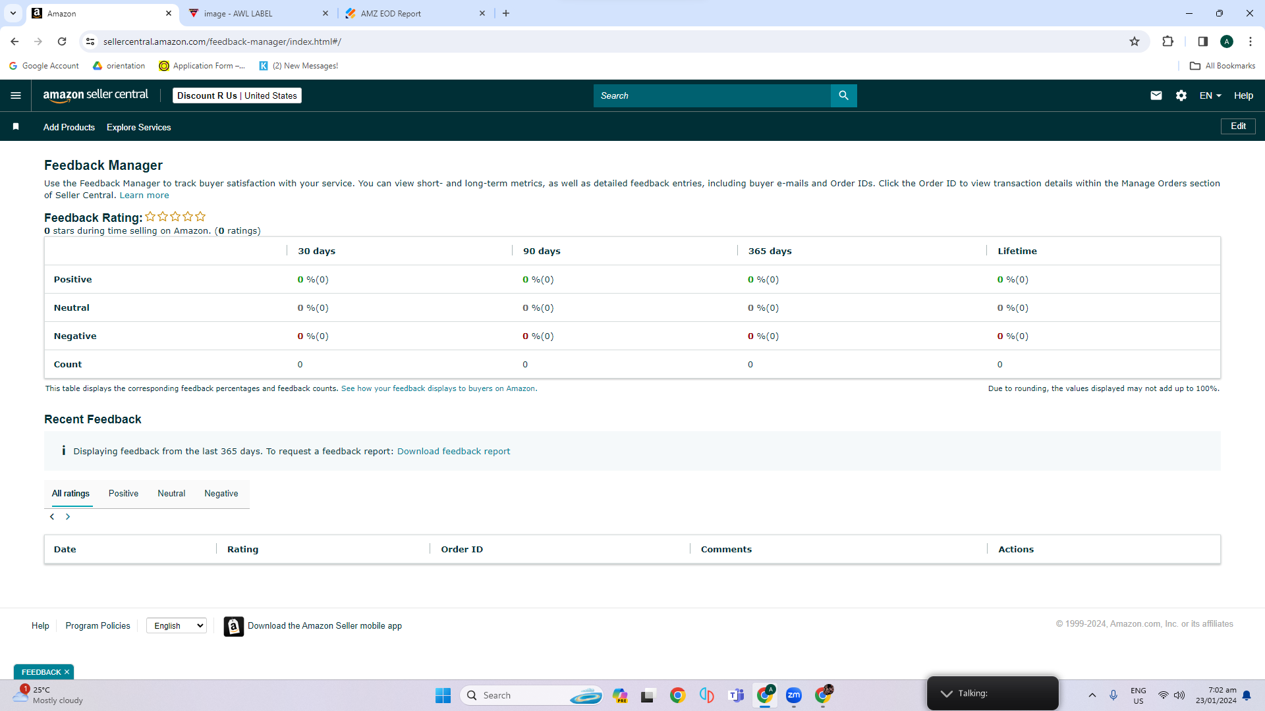Open the (2) New Messages! bookmark

[298, 66]
